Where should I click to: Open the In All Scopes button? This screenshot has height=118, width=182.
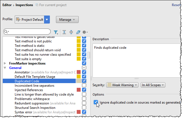(153, 85)
